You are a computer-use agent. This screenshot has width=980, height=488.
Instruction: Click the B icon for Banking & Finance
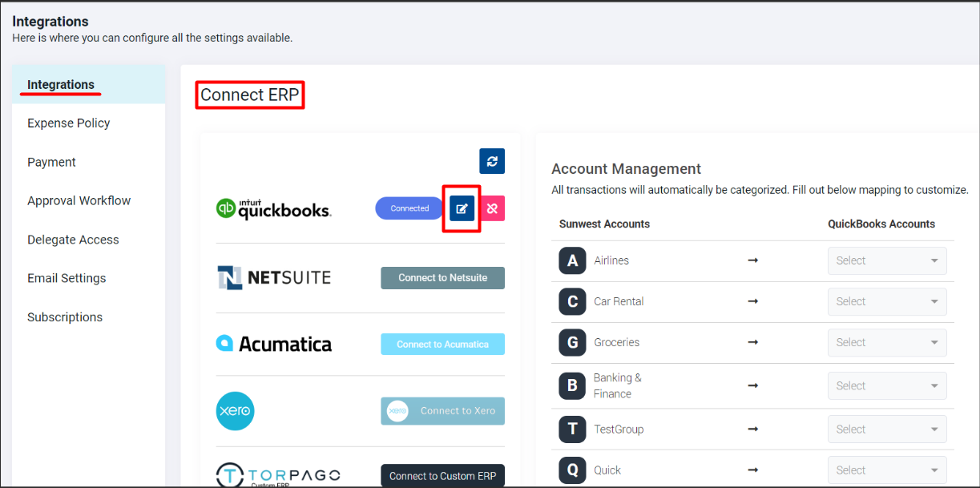(x=572, y=385)
